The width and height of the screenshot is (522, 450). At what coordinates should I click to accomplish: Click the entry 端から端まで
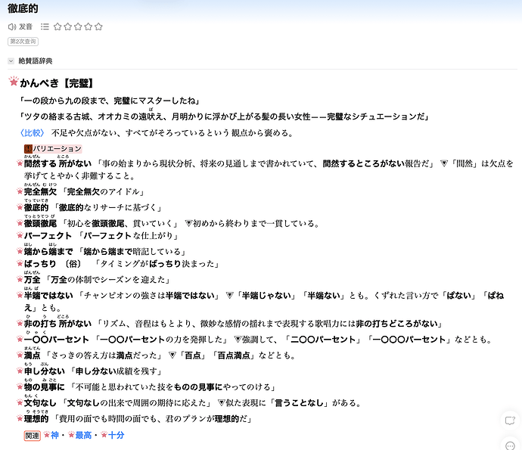(x=48, y=252)
